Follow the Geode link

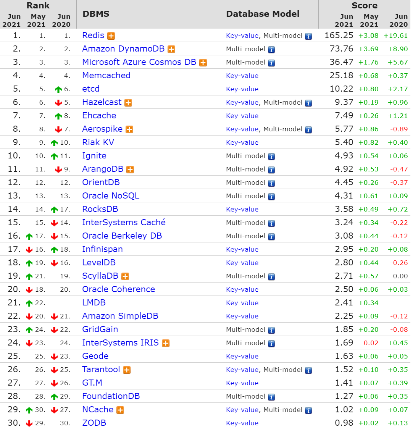coord(95,357)
